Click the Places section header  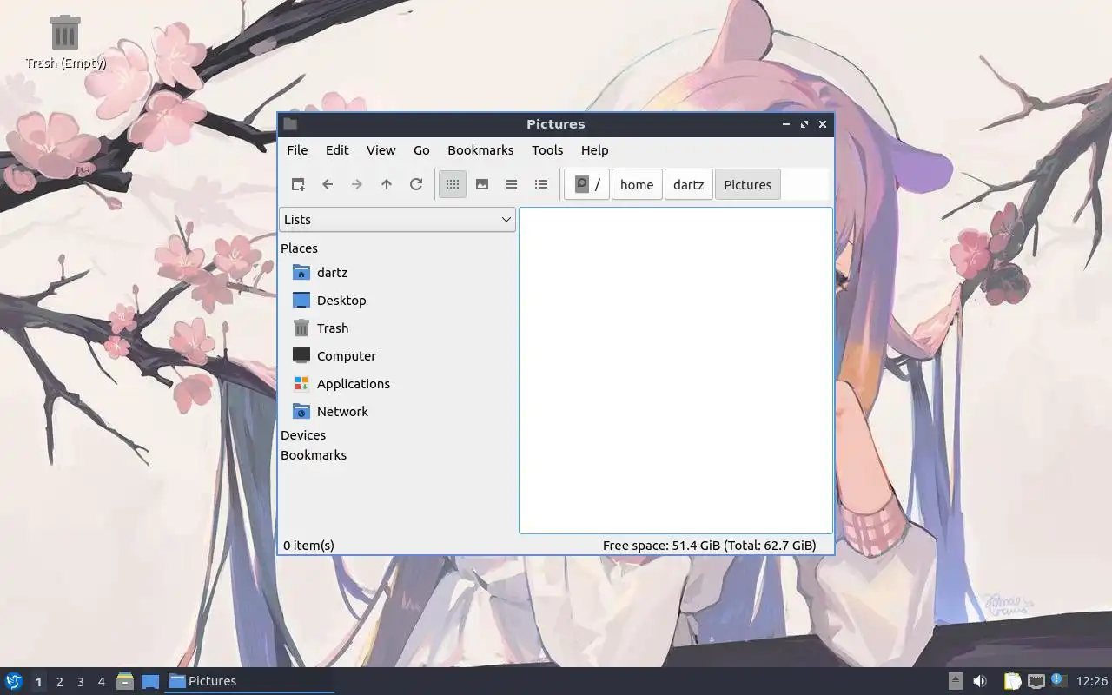[299, 248]
